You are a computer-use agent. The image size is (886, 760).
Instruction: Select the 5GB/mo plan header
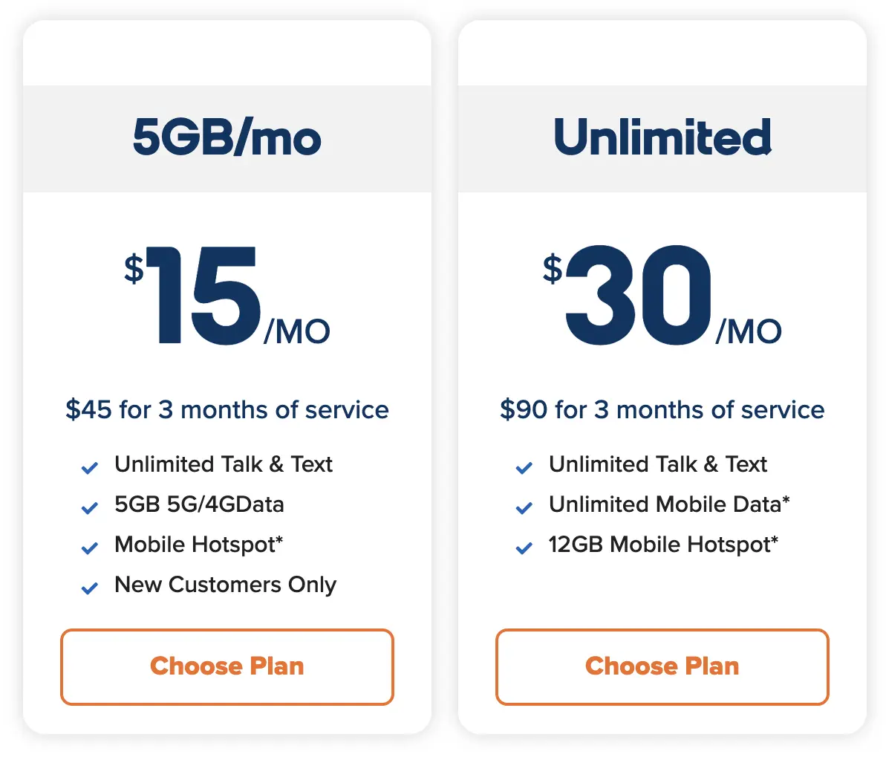[x=227, y=138]
